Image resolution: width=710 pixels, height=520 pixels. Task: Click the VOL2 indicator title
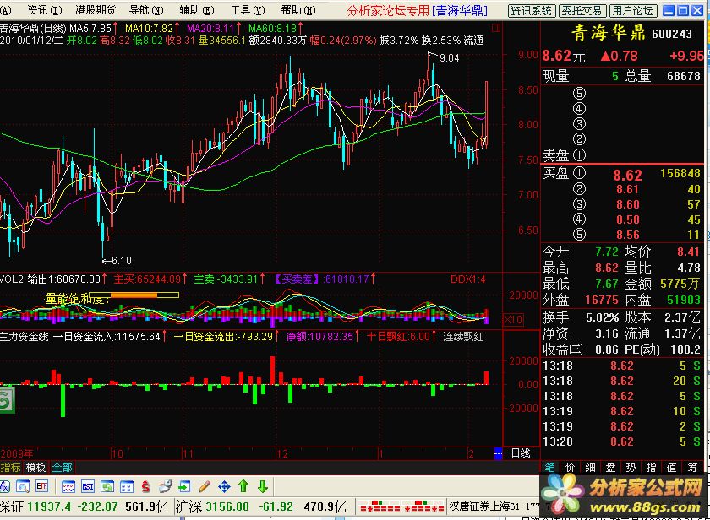pos(11,279)
